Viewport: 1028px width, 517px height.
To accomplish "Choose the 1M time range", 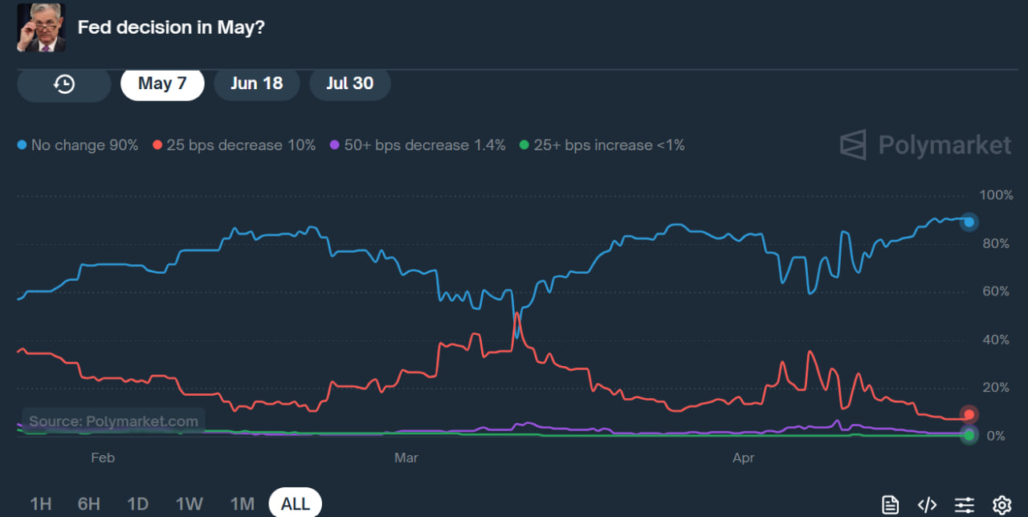I will pyautogui.click(x=242, y=504).
